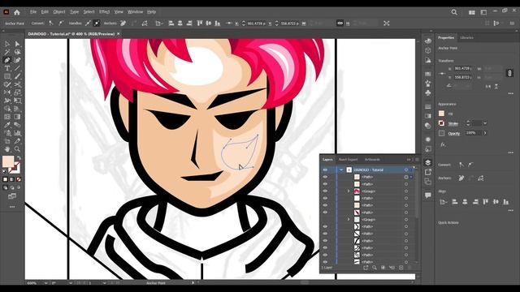Set fill mode to None in toolbar

(x=19, y=179)
